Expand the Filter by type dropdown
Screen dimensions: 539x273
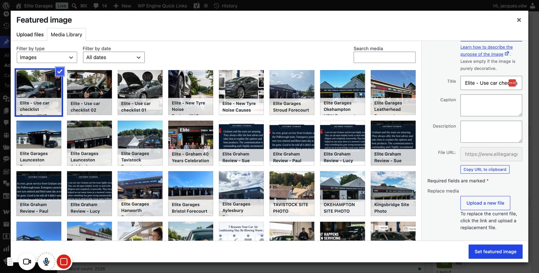[x=46, y=57]
